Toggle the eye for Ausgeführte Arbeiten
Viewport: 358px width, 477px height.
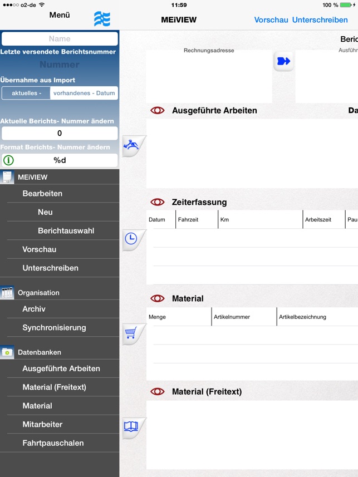click(158, 110)
